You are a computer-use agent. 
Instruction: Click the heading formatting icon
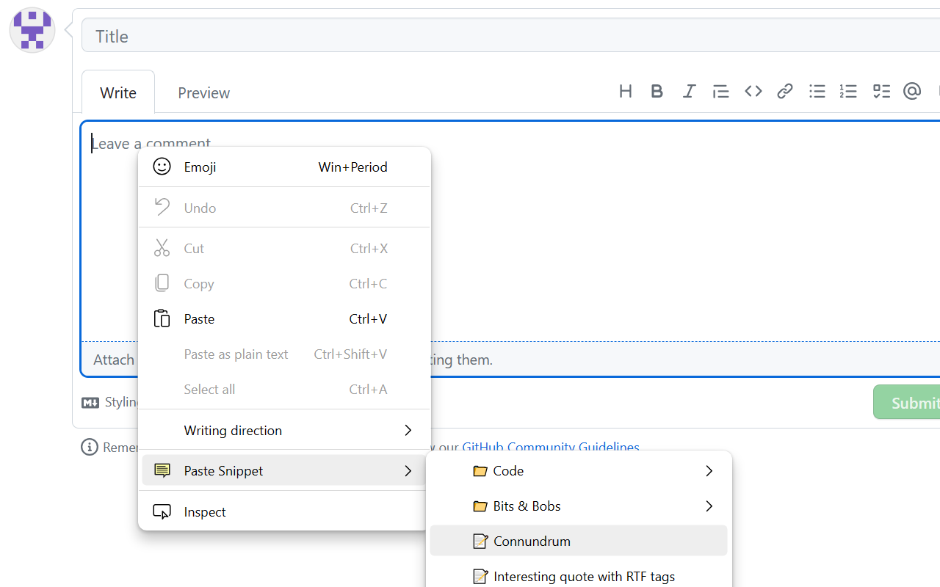(626, 92)
